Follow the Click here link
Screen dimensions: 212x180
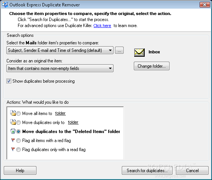click(x=102, y=26)
